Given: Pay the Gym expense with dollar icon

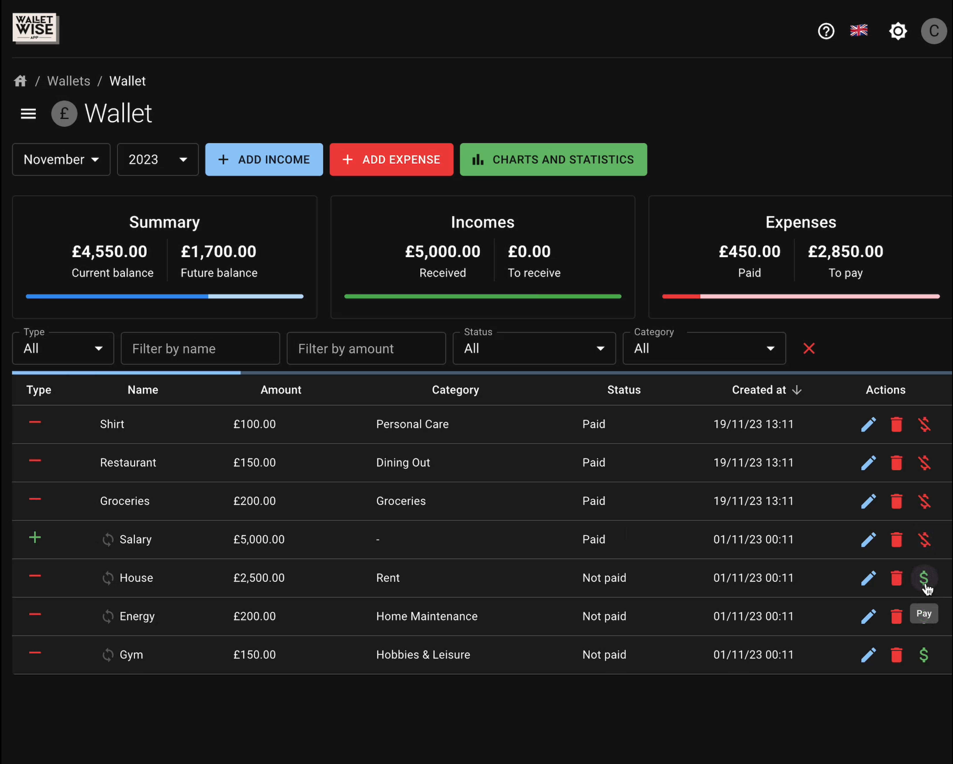Looking at the screenshot, I should tap(924, 655).
